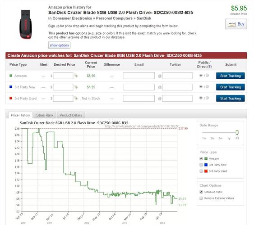Enable the 3rd Party Used price type checkbox
Screen dimensions: 254x225
(201, 171)
